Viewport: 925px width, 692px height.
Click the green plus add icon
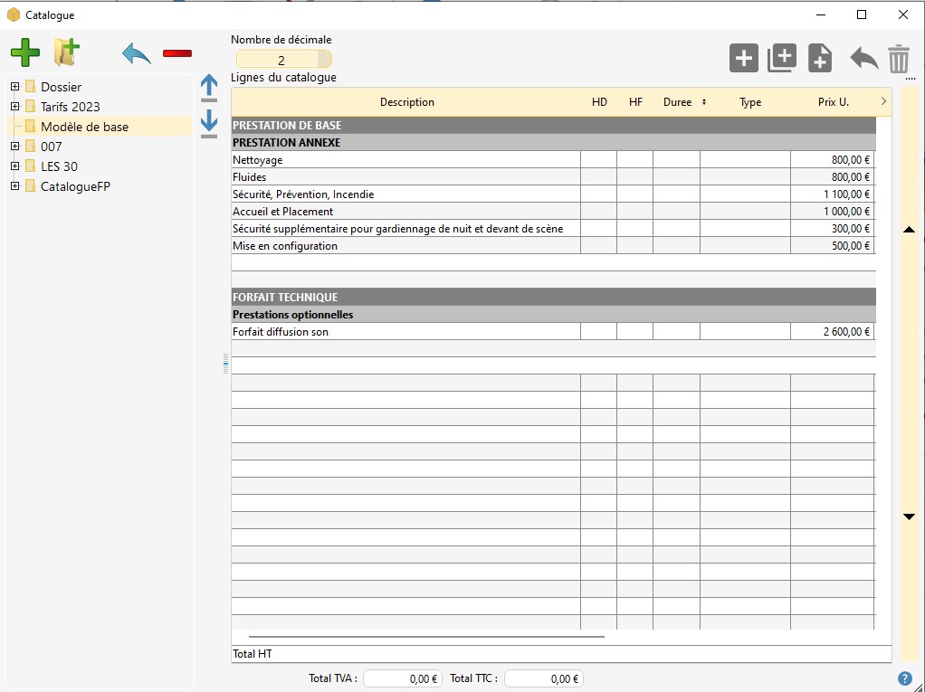click(25, 52)
